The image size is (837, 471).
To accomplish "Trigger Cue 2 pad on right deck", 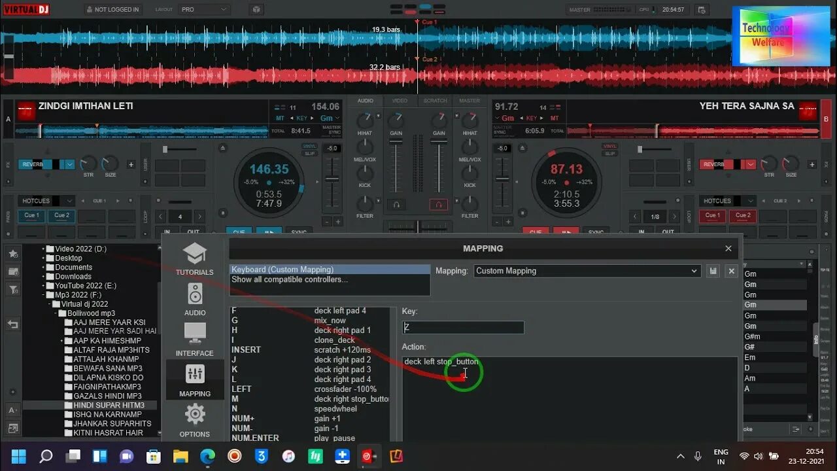I will (x=743, y=215).
